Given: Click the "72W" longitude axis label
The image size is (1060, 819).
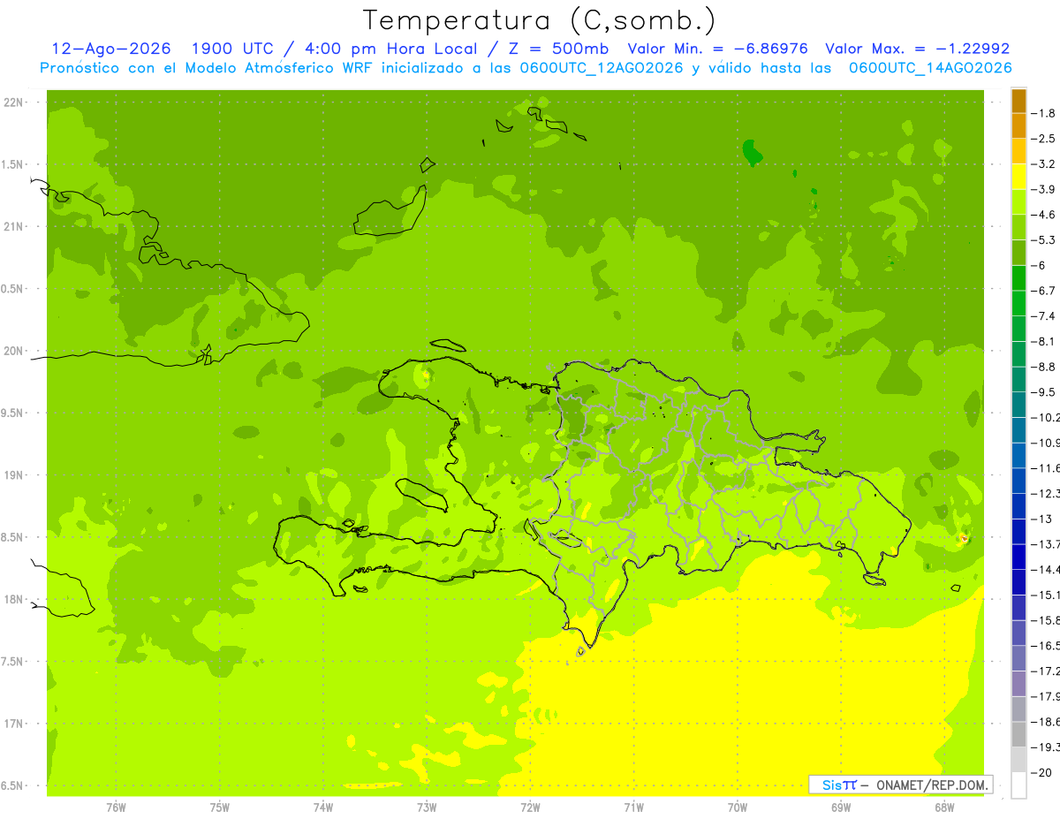Looking at the screenshot, I should 530,808.
